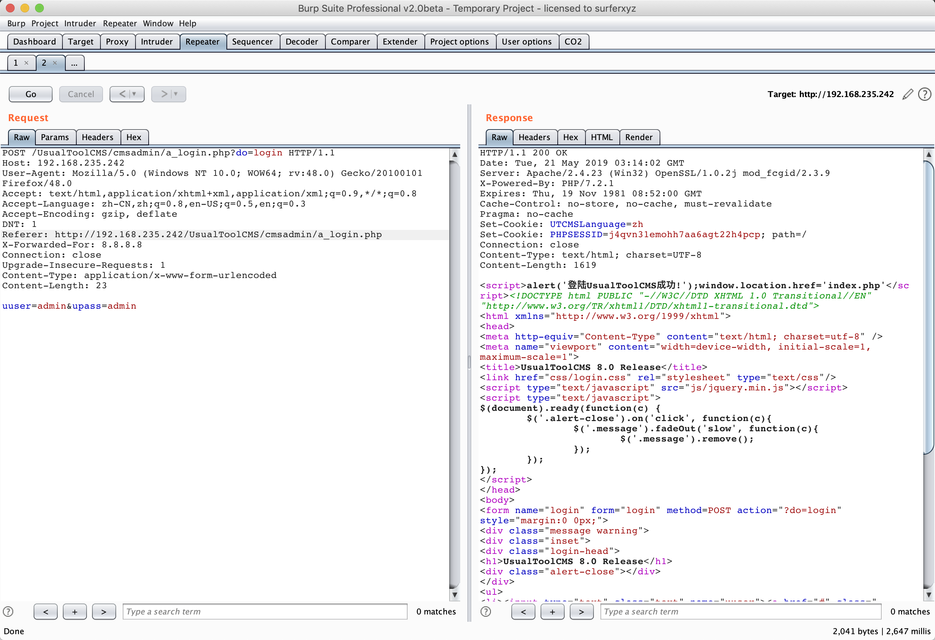Send the request with Go
Screen dimensions: 935x640
pyautogui.click(x=31, y=94)
